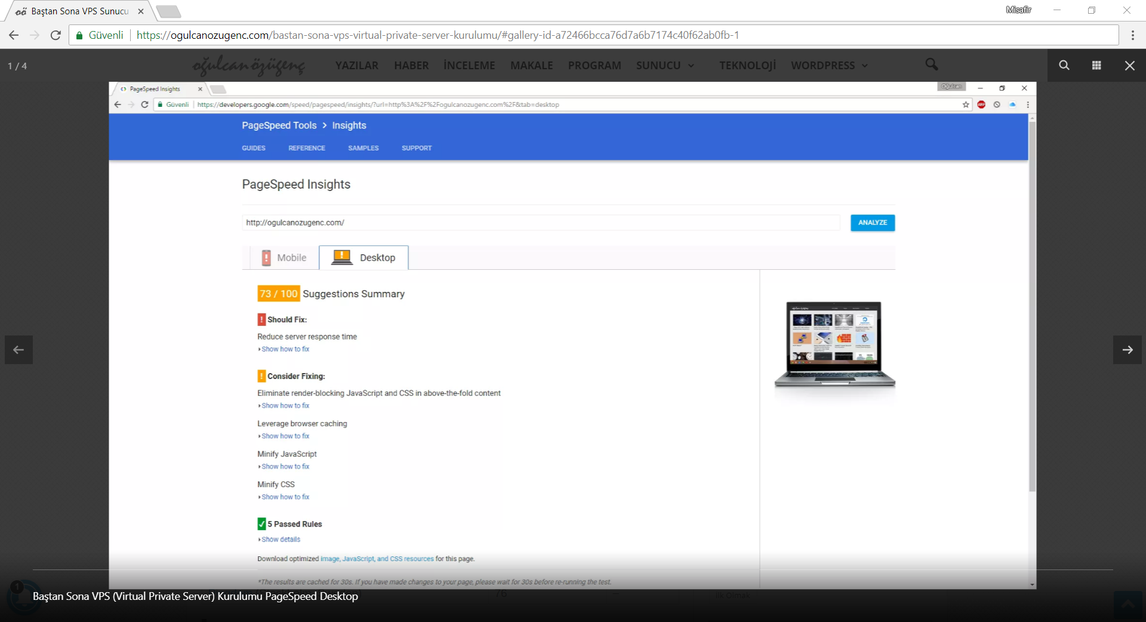Expand Show how to fix under Minify JavaScript
The height and width of the screenshot is (622, 1146).
pyautogui.click(x=285, y=467)
